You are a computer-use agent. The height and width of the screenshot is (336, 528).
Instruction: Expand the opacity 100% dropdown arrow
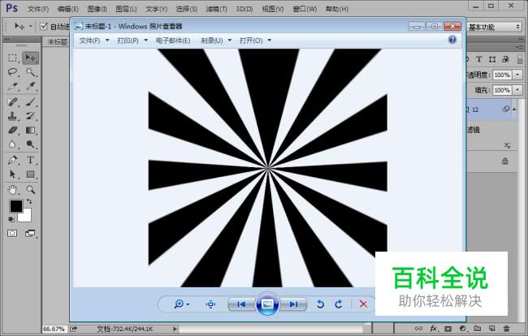tap(517, 75)
